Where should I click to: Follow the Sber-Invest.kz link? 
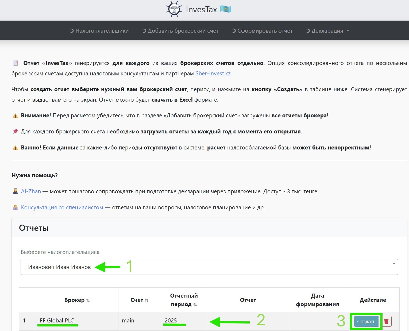pyautogui.click(x=213, y=74)
